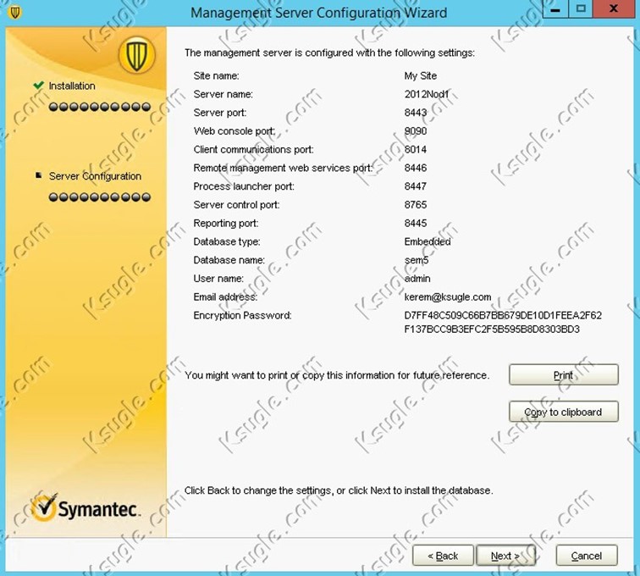Click the process launcher port value 8447
The image size is (640, 576).
pos(416,186)
